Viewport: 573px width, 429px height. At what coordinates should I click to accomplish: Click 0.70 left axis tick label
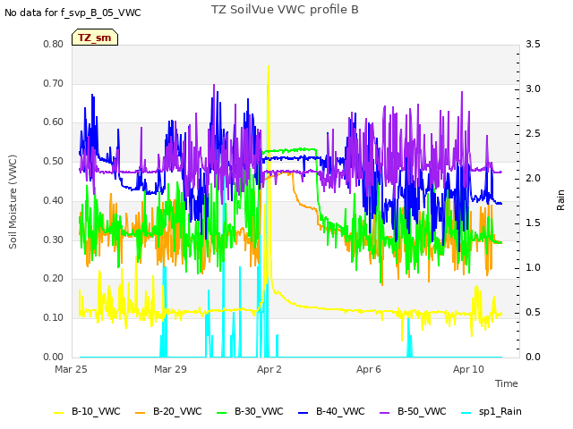(54, 83)
